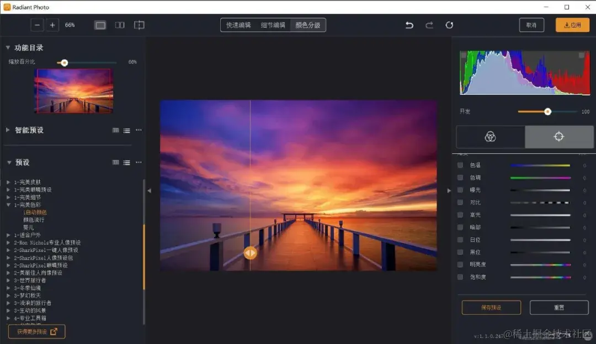Image resolution: width=596 pixels, height=344 pixels.
Task: Enable the 白位 checkbox
Action: pyautogui.click(x=460, y=240)
